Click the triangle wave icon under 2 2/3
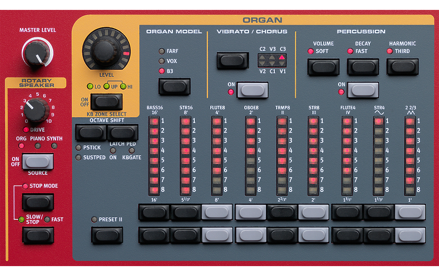Viewport: 439px width, 276px height. pos(410,112)
